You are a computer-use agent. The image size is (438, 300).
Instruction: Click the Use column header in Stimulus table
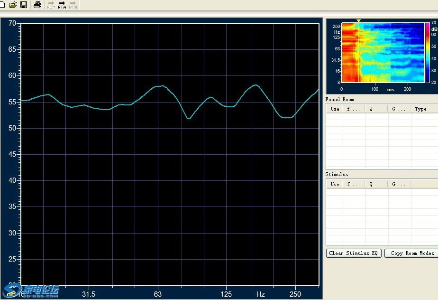[335, 184]
